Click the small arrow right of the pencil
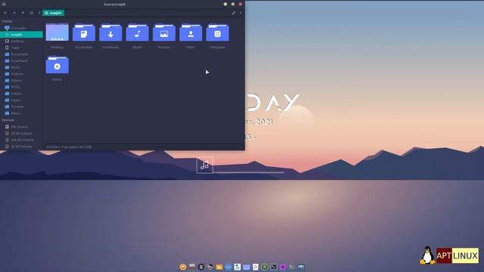The image size is (484, 272). coord(240,13)
